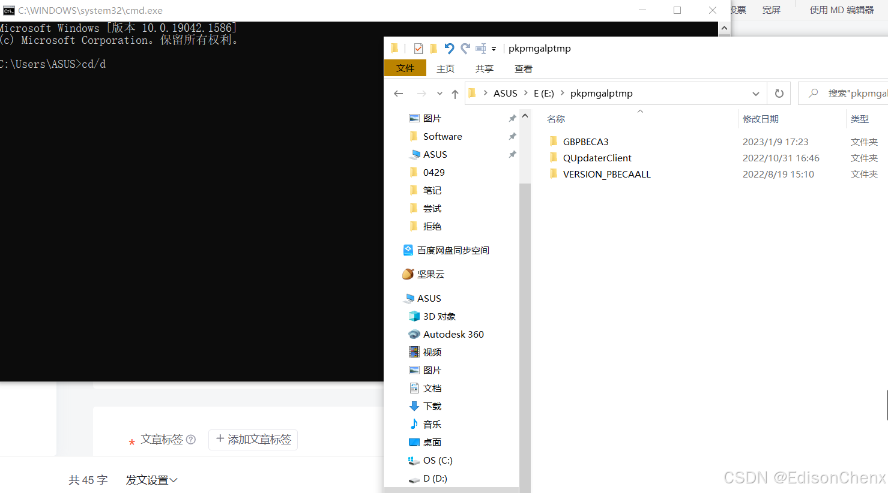Viewport: 888px width, 493px height.
Task: Click the new folder icon in Explorer title bar
Action: point(433,49)
